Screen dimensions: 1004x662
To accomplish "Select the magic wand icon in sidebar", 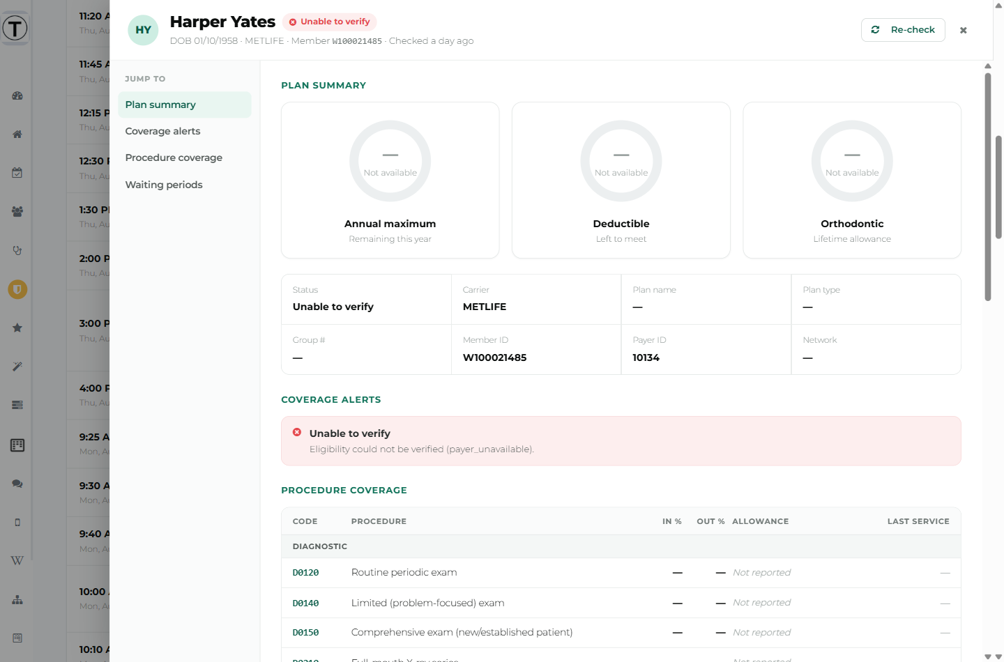I will (17, 367).
